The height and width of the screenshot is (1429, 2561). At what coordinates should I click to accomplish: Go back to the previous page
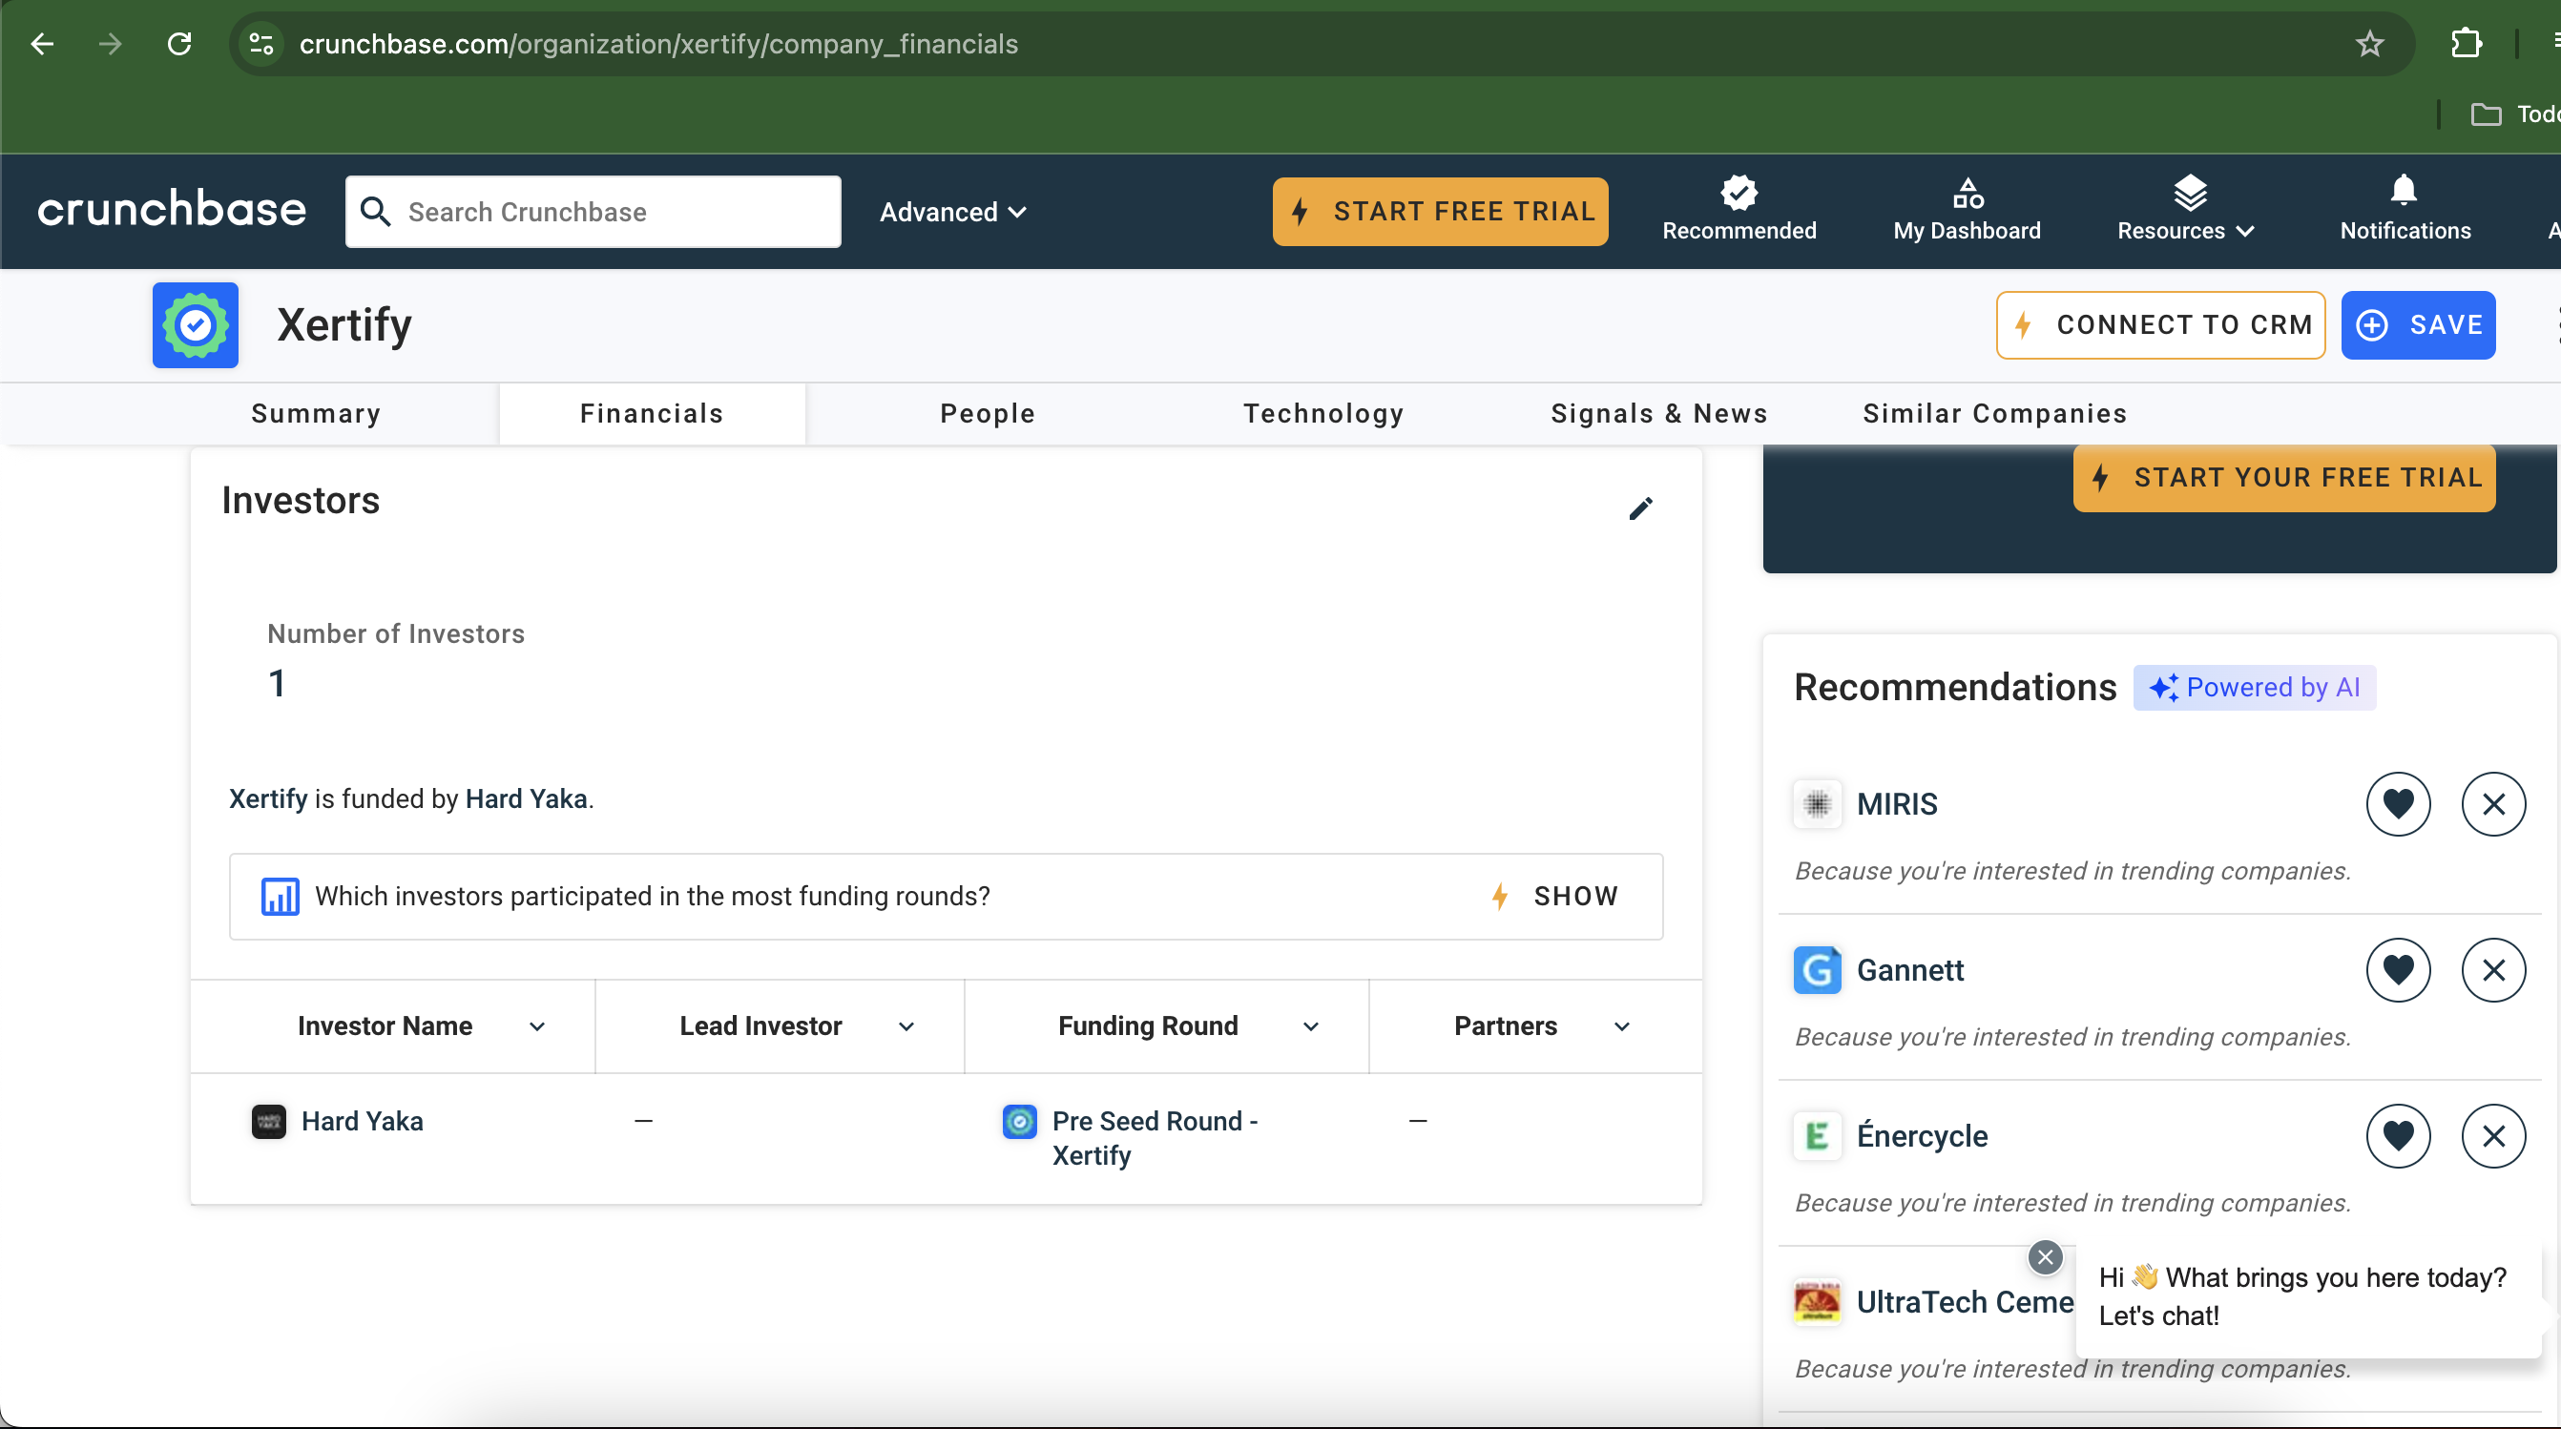pyautogui.click(x=42, y=44)
